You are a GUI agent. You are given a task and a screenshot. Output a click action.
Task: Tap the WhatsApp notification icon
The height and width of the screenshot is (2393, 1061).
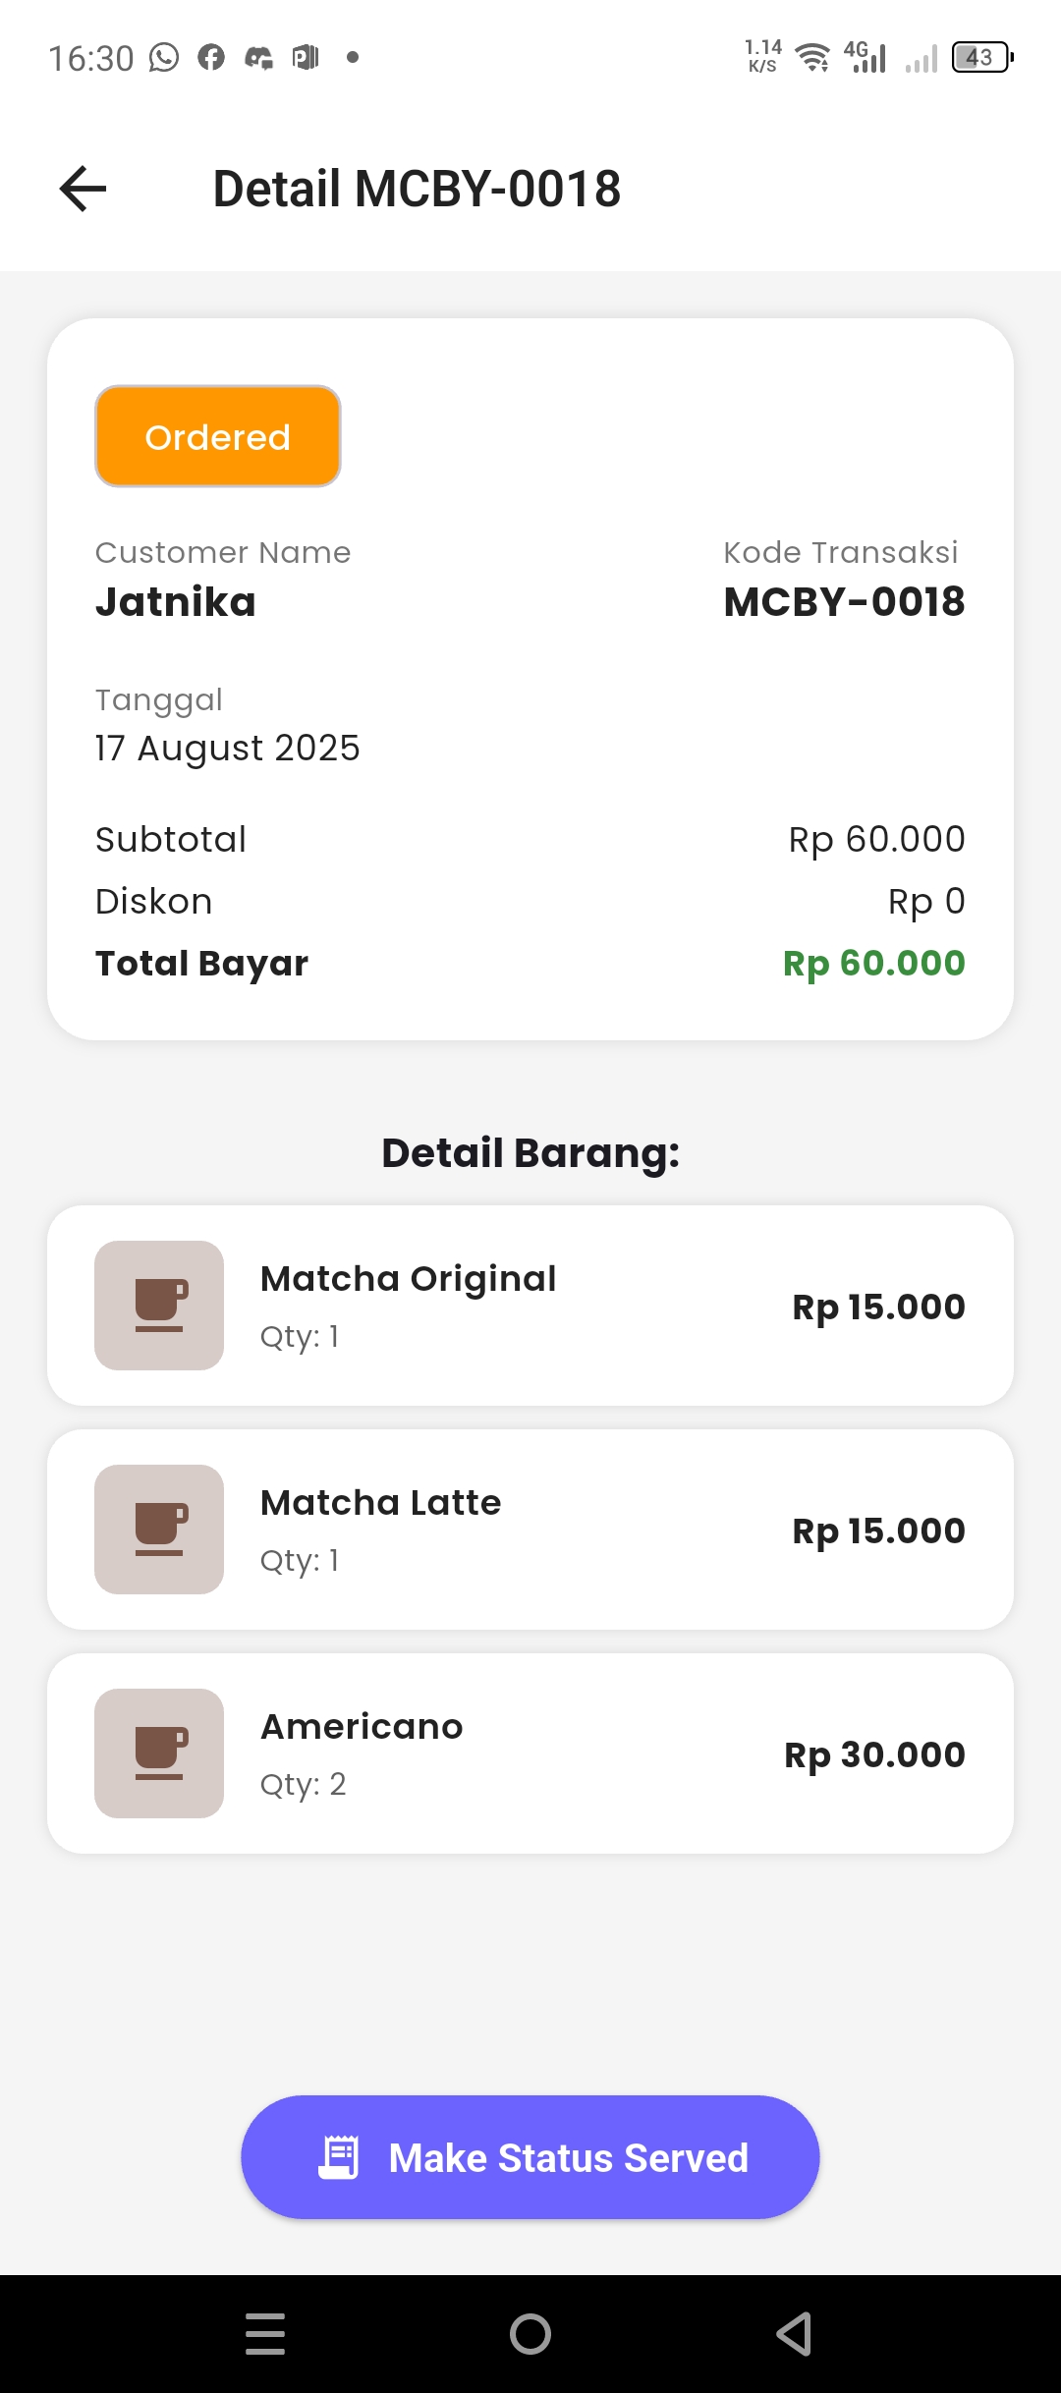point(164,58)
